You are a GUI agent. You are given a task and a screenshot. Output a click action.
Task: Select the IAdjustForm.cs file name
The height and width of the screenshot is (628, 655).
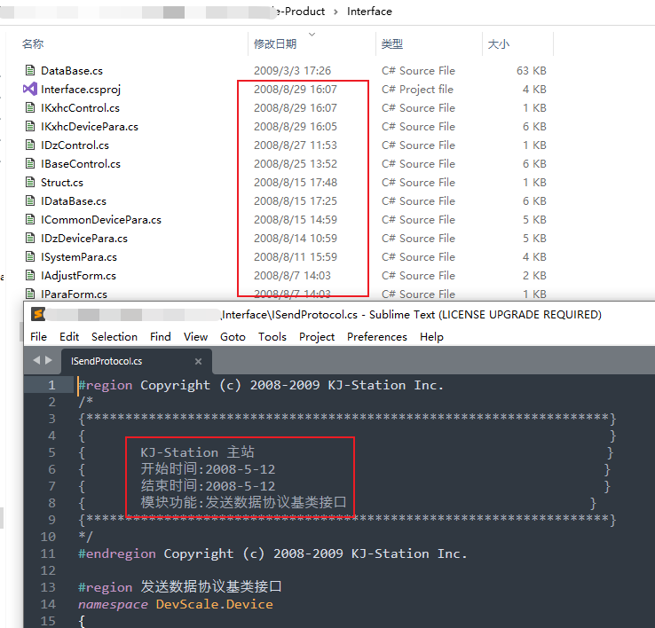78,276
